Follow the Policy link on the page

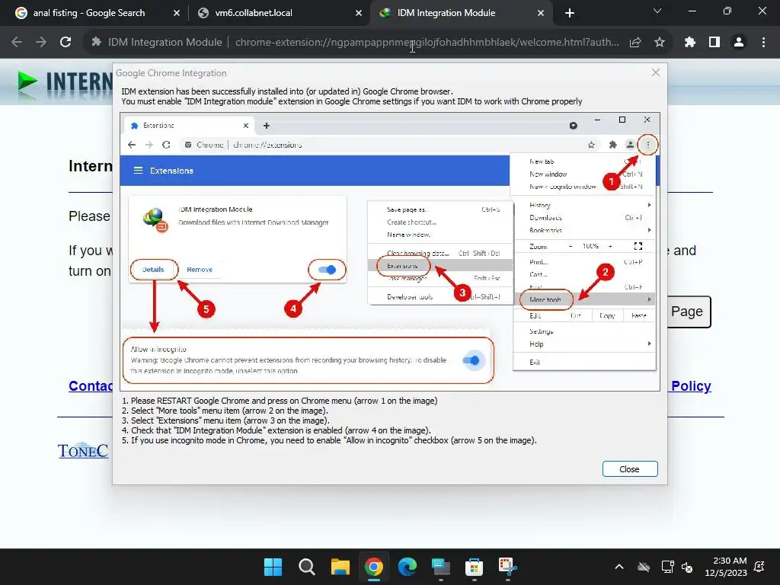click(691, 386)
